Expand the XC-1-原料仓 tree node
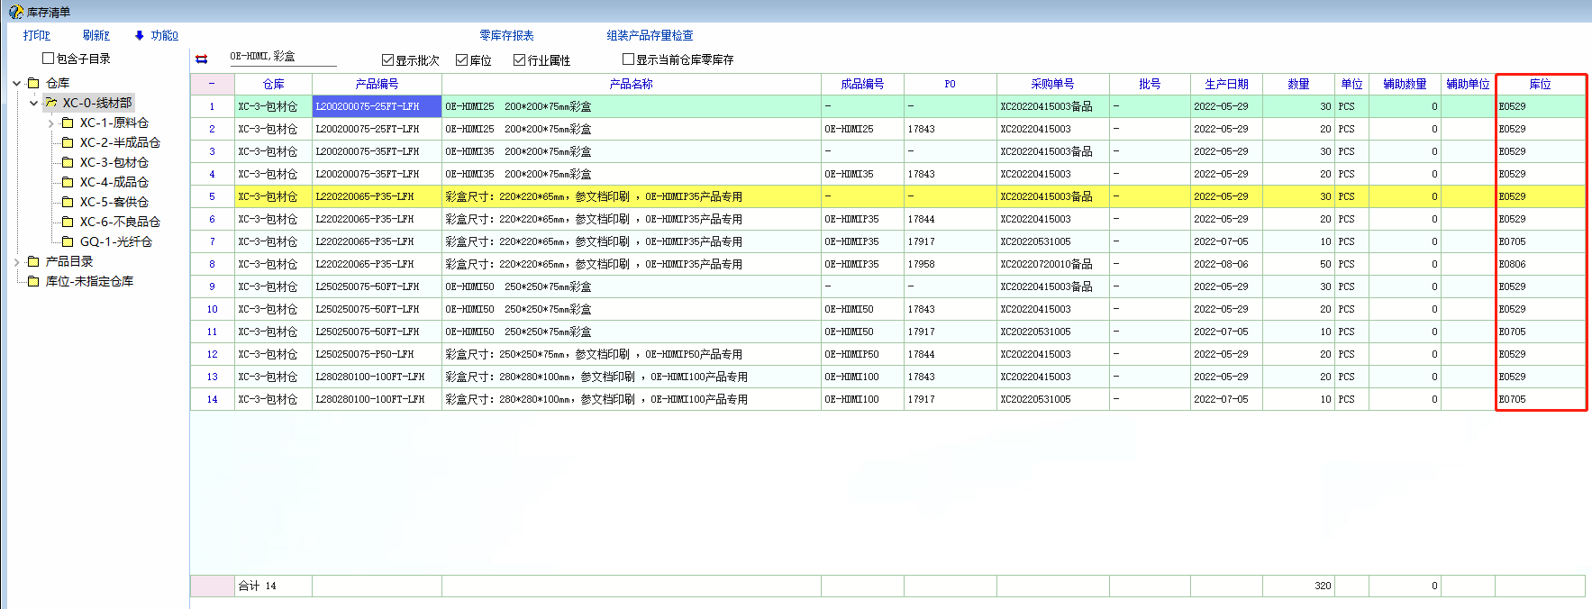 pyautogui.click(x=51, y=123)
